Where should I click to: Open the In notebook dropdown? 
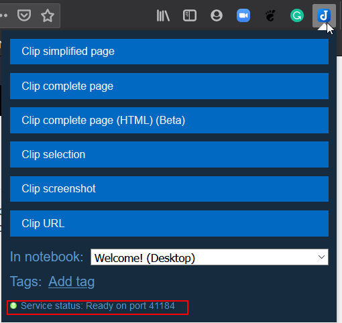tap(209, 257)
